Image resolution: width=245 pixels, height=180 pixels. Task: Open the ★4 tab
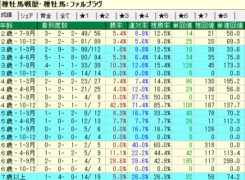point(146,16)
